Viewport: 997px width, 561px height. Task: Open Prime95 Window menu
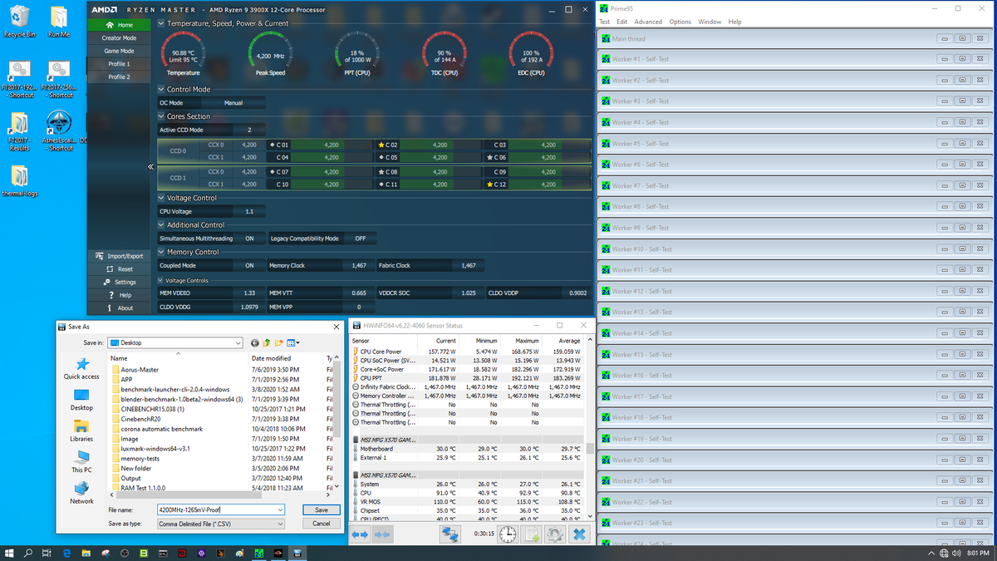click(x=710, y=22)
